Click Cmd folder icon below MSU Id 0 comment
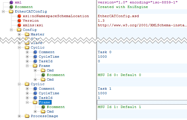The width and height of the screenshot is (187, 120). click(43, 79)
